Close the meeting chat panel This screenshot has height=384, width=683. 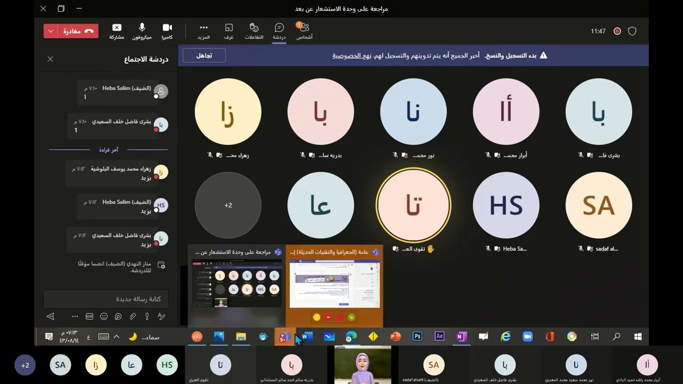(50, 59)
